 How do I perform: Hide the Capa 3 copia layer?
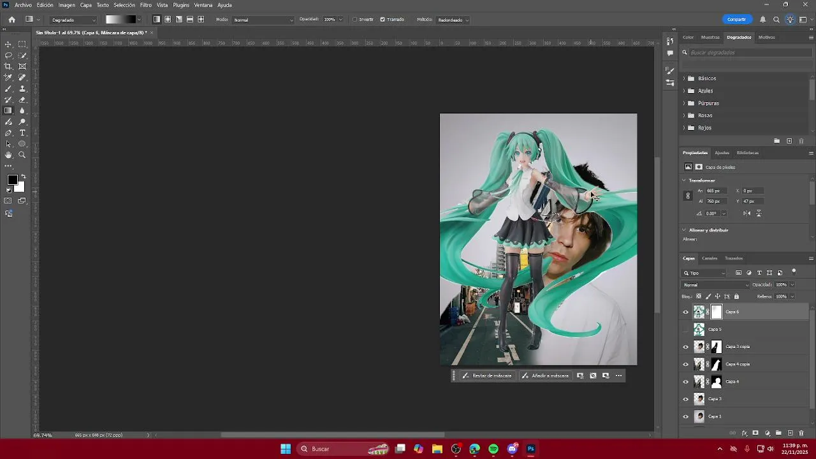tap(686, 347)
